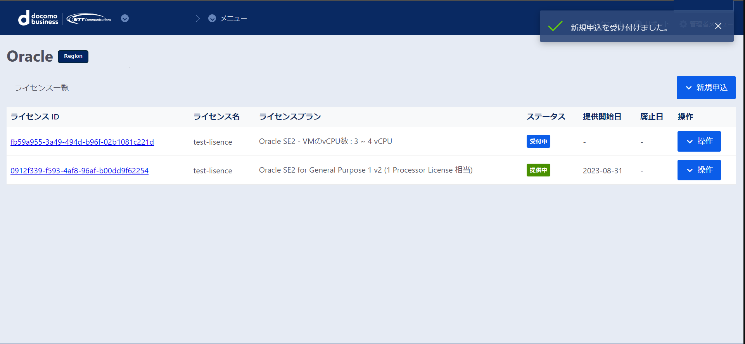Click the ライセンス ID column header
This screenshot has height=344, width=745.
tap(35, 117)
